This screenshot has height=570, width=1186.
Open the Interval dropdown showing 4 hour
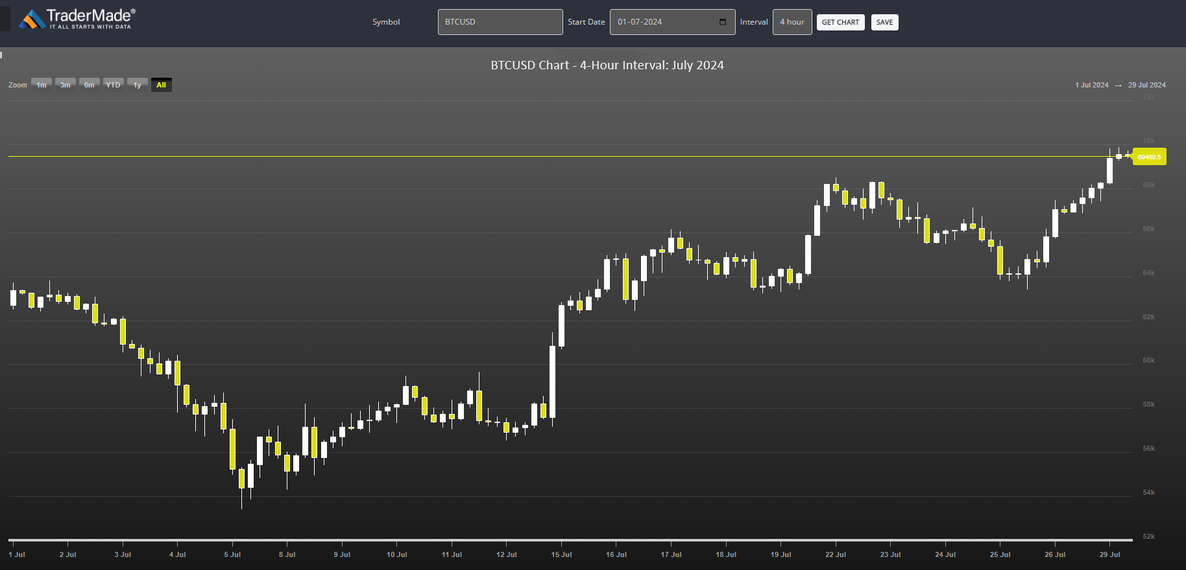point(792,22)
